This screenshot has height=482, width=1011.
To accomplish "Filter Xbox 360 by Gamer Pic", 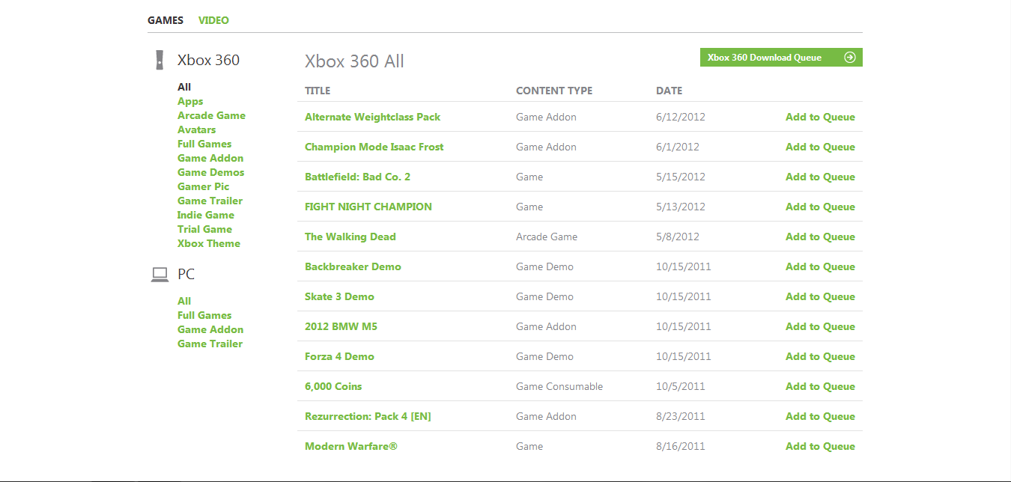I will 203,186.
